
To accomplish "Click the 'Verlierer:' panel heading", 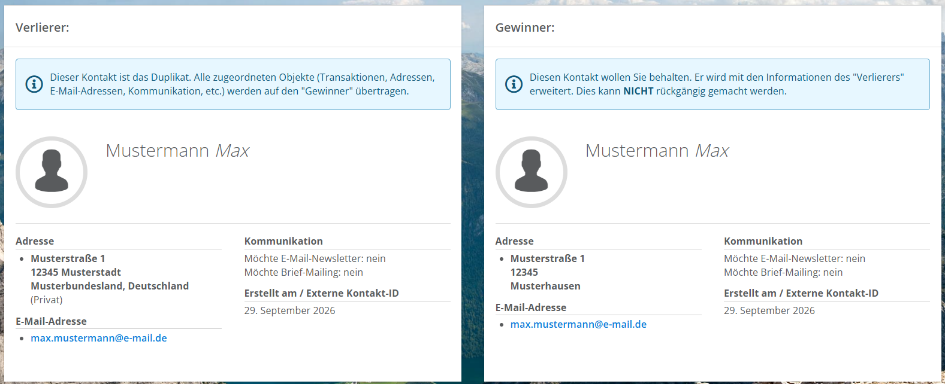I will (x=43, y=28).
